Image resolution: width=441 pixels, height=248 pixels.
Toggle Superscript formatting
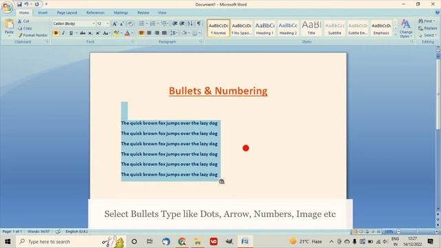click(x=98, y=33)
